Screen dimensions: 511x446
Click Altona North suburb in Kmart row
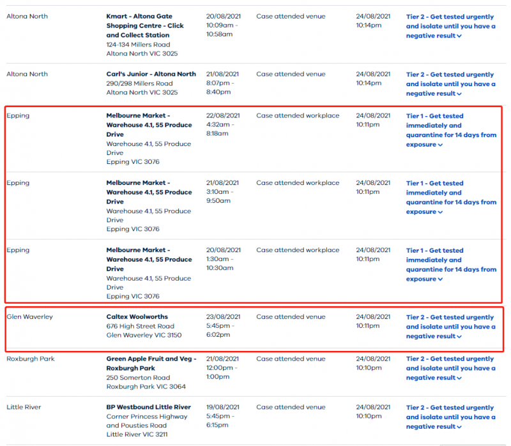point(27,17)
